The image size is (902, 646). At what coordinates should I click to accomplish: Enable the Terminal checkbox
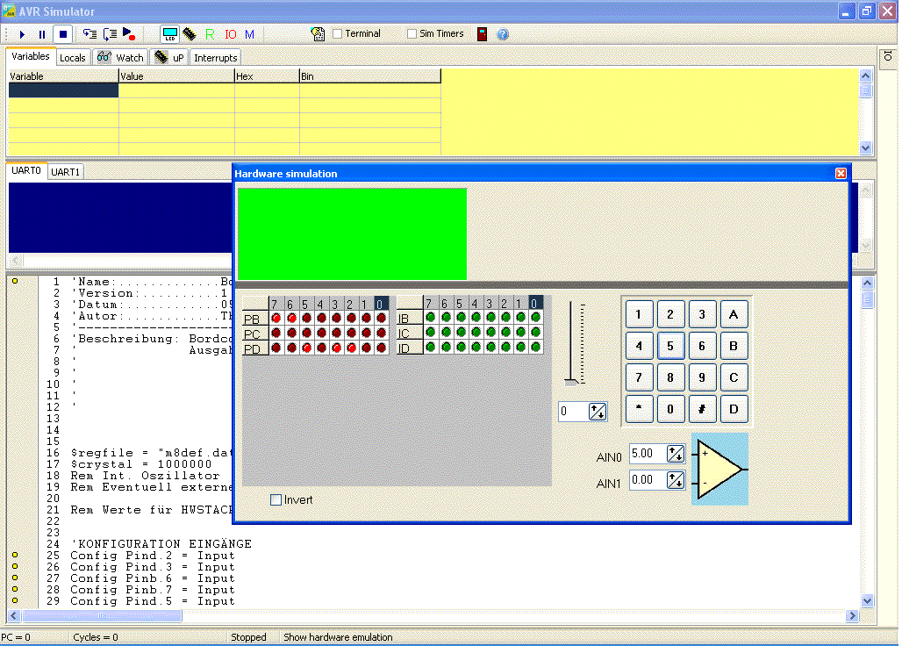(338, 34)
